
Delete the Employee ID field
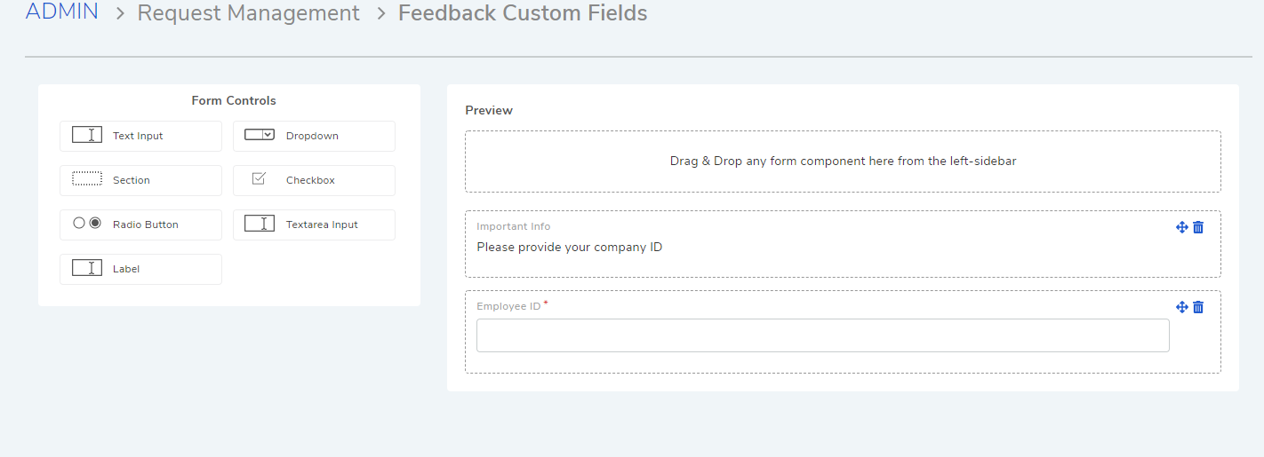pyautogui.click(x=1198, y=307)
